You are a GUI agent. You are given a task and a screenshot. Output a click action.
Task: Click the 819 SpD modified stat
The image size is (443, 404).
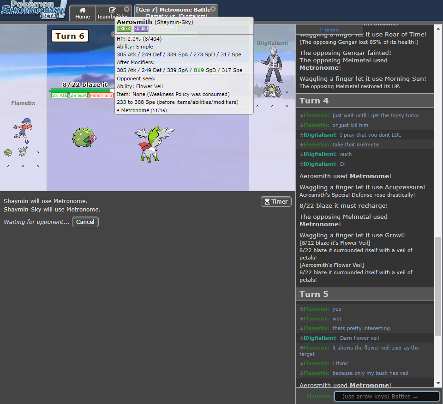[x=198, y=70]
